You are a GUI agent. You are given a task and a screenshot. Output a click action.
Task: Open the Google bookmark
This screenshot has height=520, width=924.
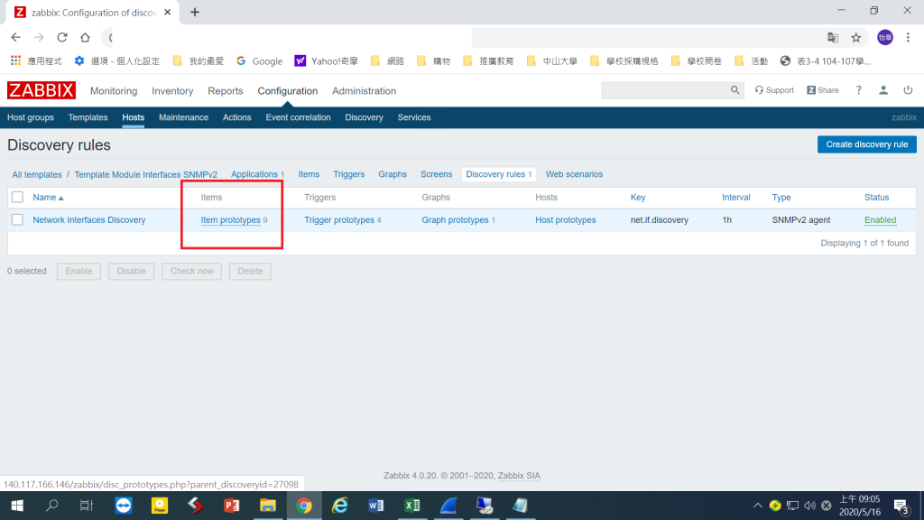259,60
